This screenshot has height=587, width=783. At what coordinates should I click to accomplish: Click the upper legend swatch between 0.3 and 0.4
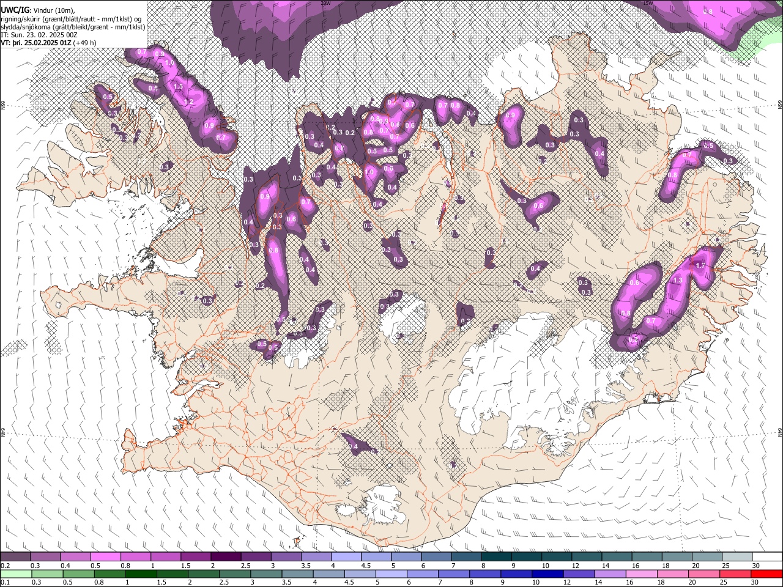(x=45, y=556)
